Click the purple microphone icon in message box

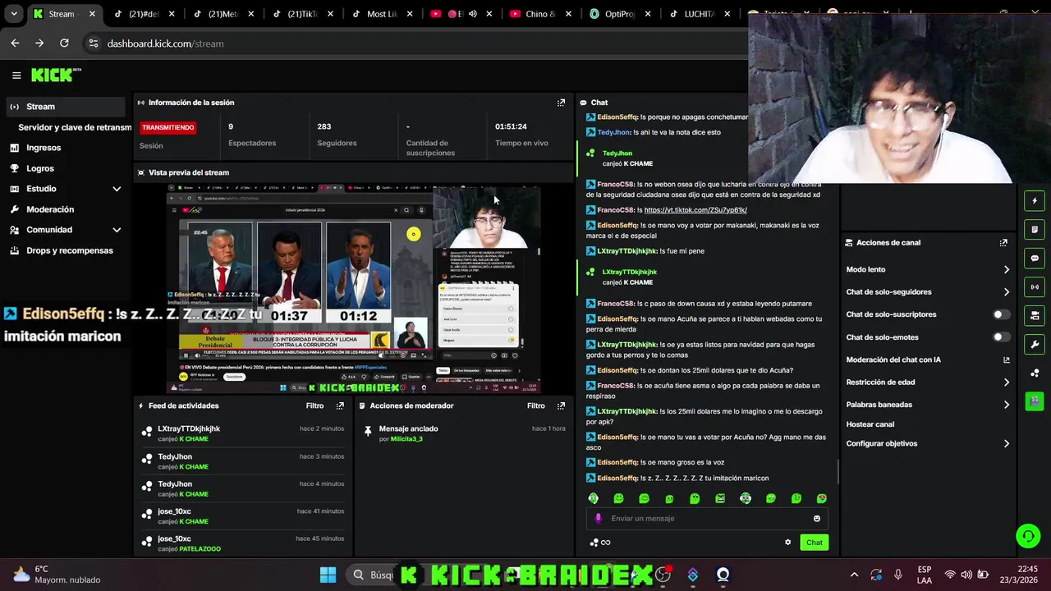click(598, 519)
